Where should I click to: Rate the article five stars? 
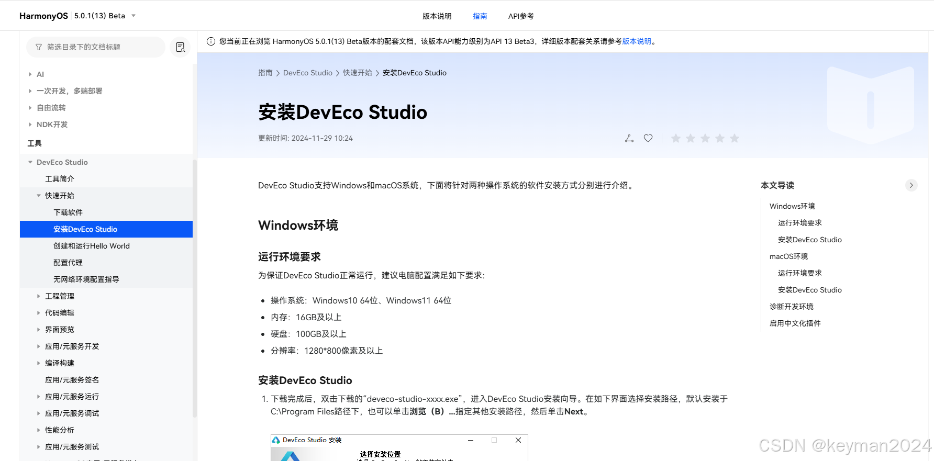click(735, 138)
